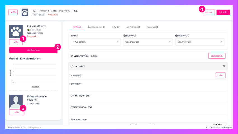Click แก้ไข under the owner avatar
This screenshot has width=238, height=134.
pyautogui.click(x=17, y=112)
